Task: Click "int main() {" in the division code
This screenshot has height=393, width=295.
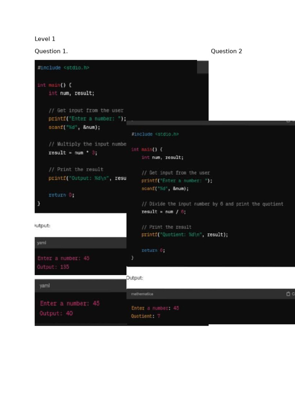Action: click(147, 149)
